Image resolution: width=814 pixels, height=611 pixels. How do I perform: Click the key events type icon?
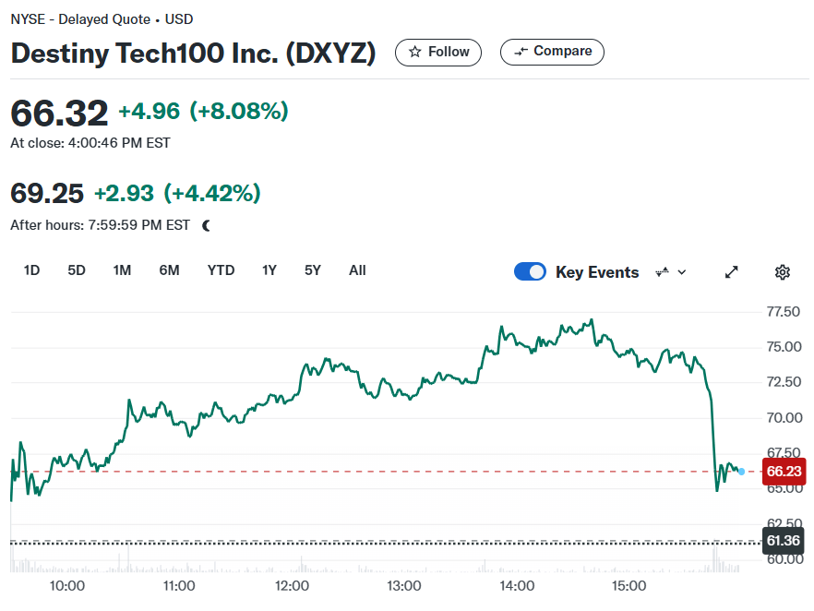[x=663, y=271]
